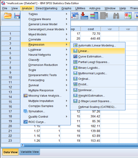138x158 pixels.
Task: Open the View menu
Action: pyautogui.click(x=14, y=9)
